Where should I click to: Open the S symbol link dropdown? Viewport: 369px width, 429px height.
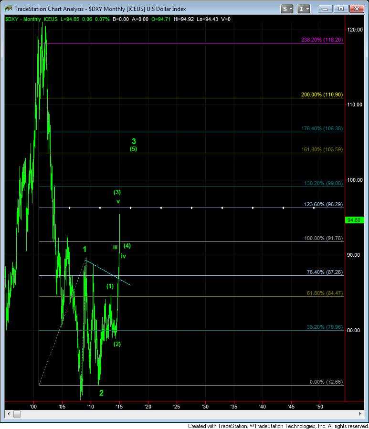point(287,9)
